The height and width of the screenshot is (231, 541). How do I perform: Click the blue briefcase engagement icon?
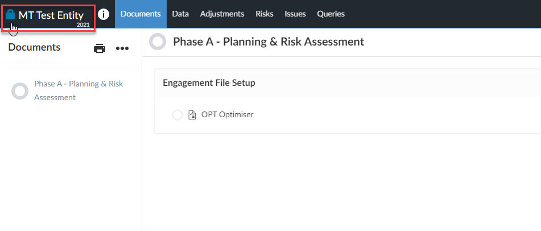click(x=11, y=14)
